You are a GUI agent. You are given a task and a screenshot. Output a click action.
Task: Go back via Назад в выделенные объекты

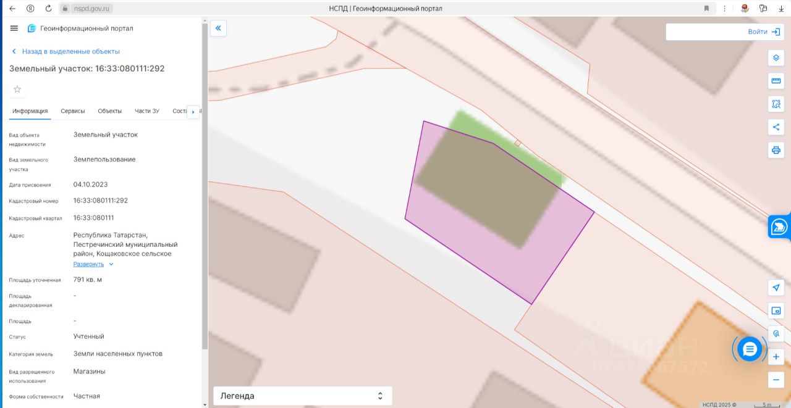pos(66,51)
